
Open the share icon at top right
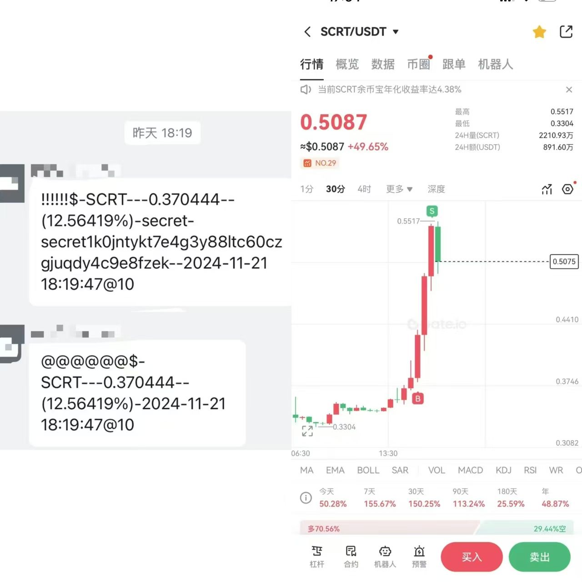coord(566,31)
